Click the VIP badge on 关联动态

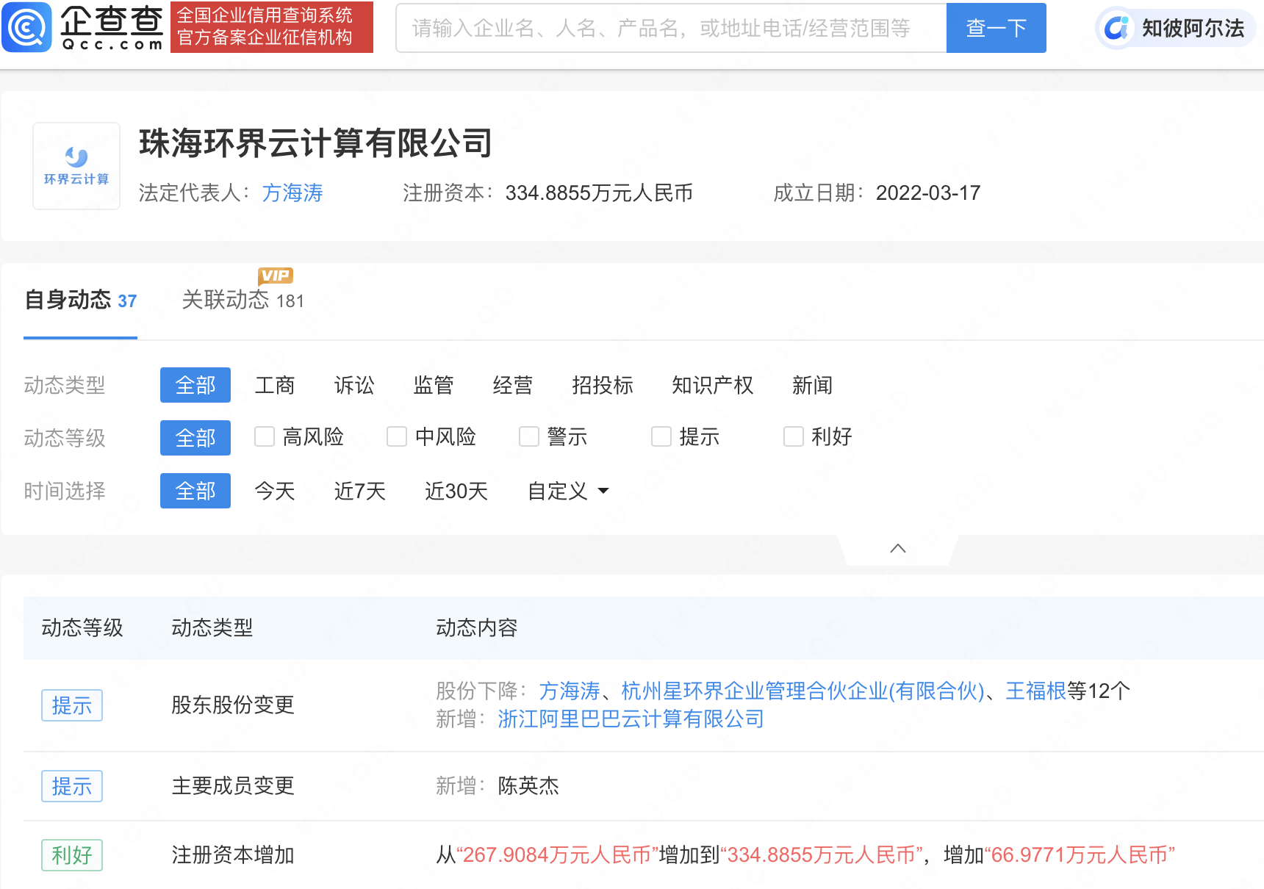(x=276, y=276)
